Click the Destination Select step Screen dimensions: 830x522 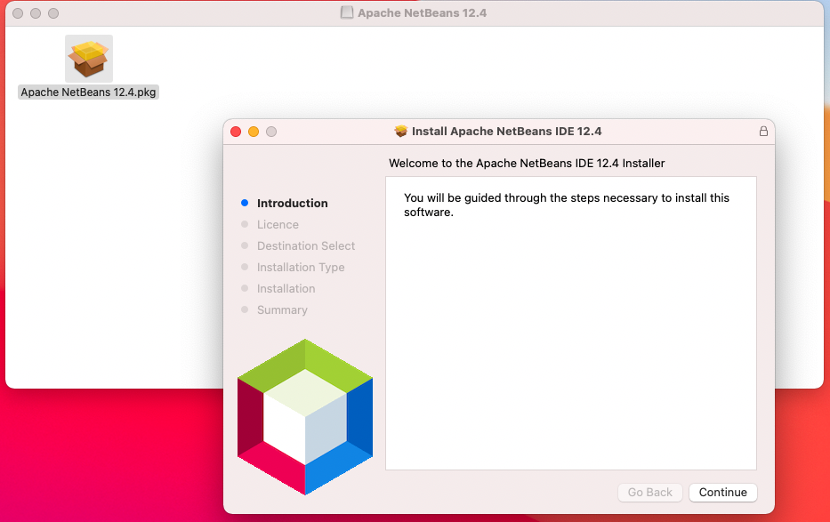tap(305, 246)
